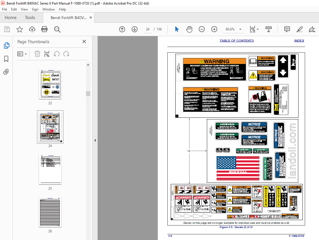Click the total page count 156
The width and height of the screenshot is (319, 240).
(x=159, y=29)
